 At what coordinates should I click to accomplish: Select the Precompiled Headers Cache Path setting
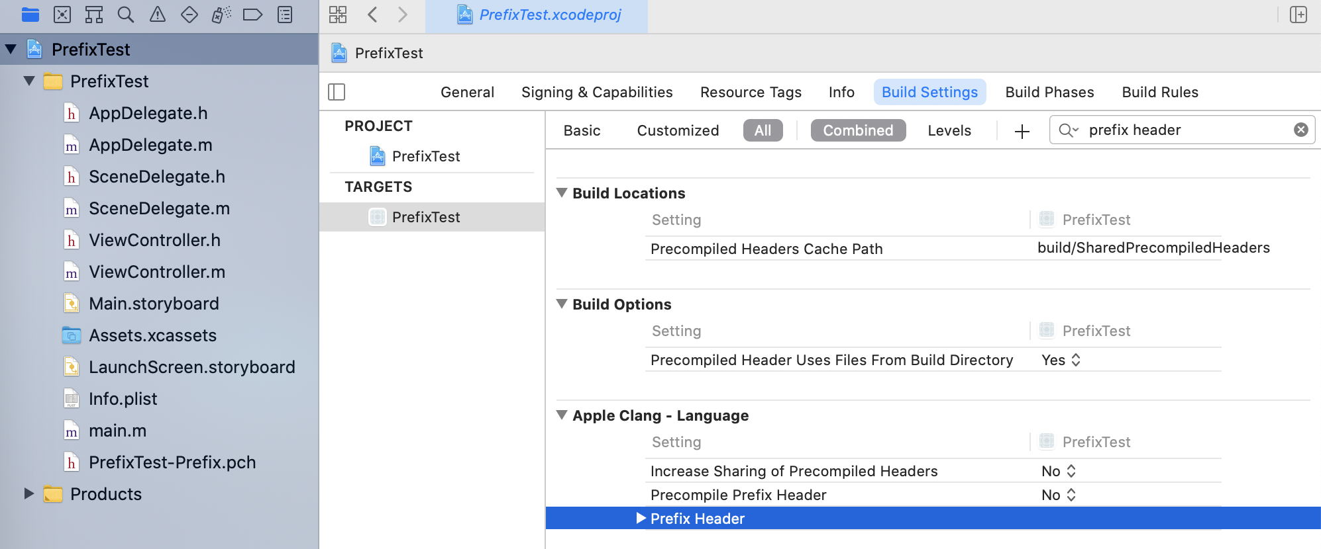pyautogui.click(x=766, y=249)
